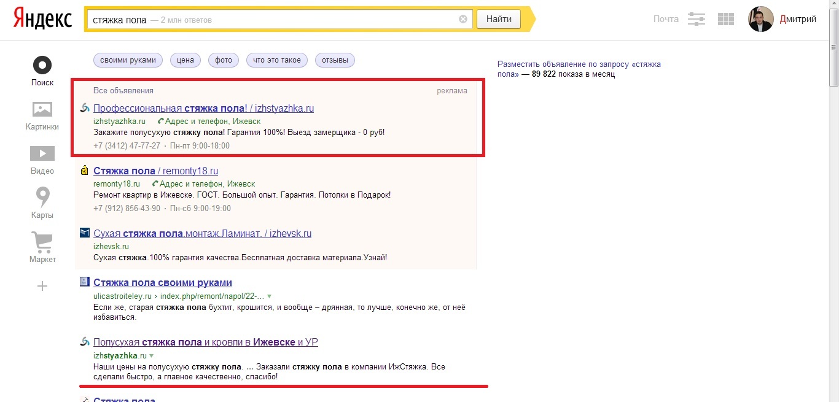Open Стяжка пола / remonty18.ru ad title
This screenshot has height=402, width=839.
(155, 171)
